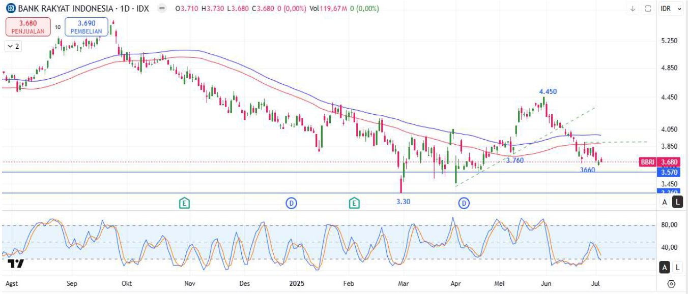Click the Sep label on the time axis
Viewport: 689px width, 294px height.
click(x=72, y=283)
